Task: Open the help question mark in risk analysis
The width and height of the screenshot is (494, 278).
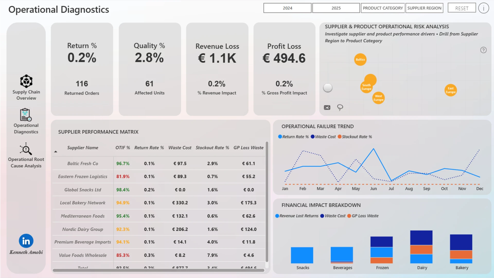Action: pyautogui.click(x=483, y=50)
